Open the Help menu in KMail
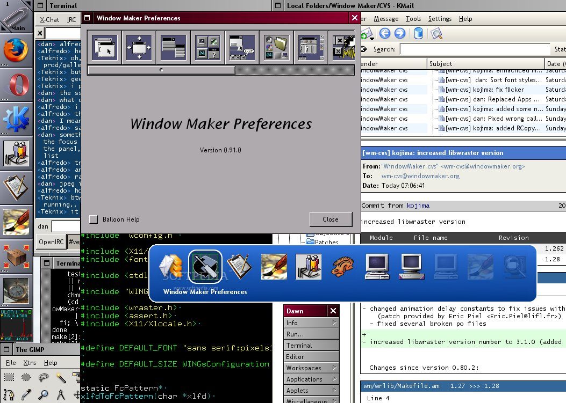This screenshot has height=403, width=566. point(465,19)
